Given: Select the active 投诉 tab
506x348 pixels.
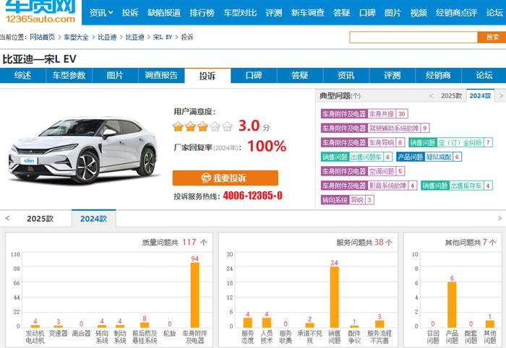Looking at the screenshot, I should click(207, 76).
